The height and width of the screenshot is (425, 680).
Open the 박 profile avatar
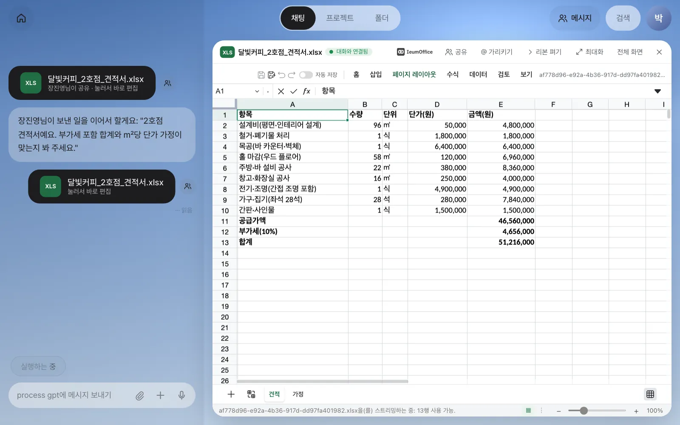pyautogui.click(x=658, y=18)
